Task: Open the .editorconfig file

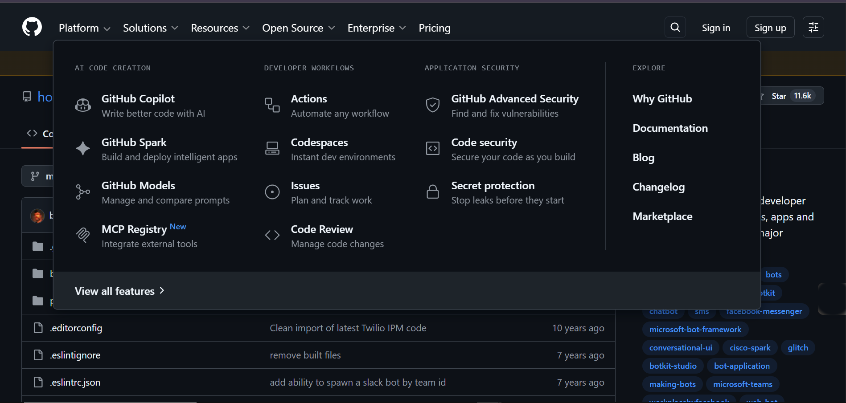Action: tap(76, 328)
